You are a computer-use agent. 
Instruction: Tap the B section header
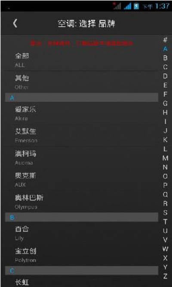point(81,217)
